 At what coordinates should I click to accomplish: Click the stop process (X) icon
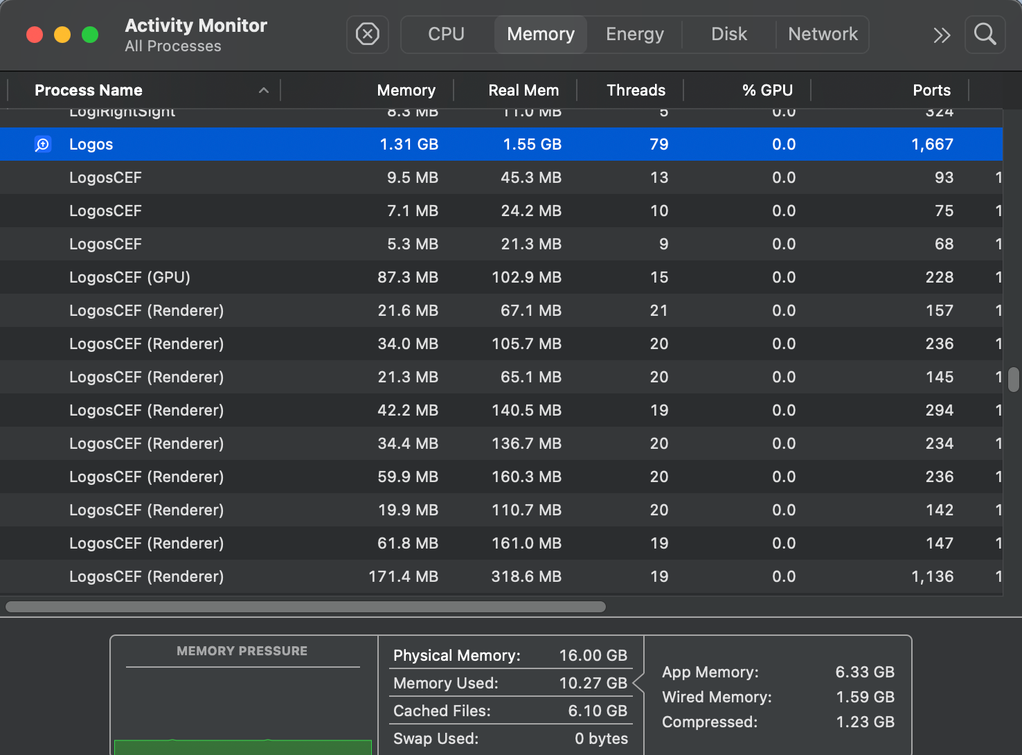tap(367, 34)
